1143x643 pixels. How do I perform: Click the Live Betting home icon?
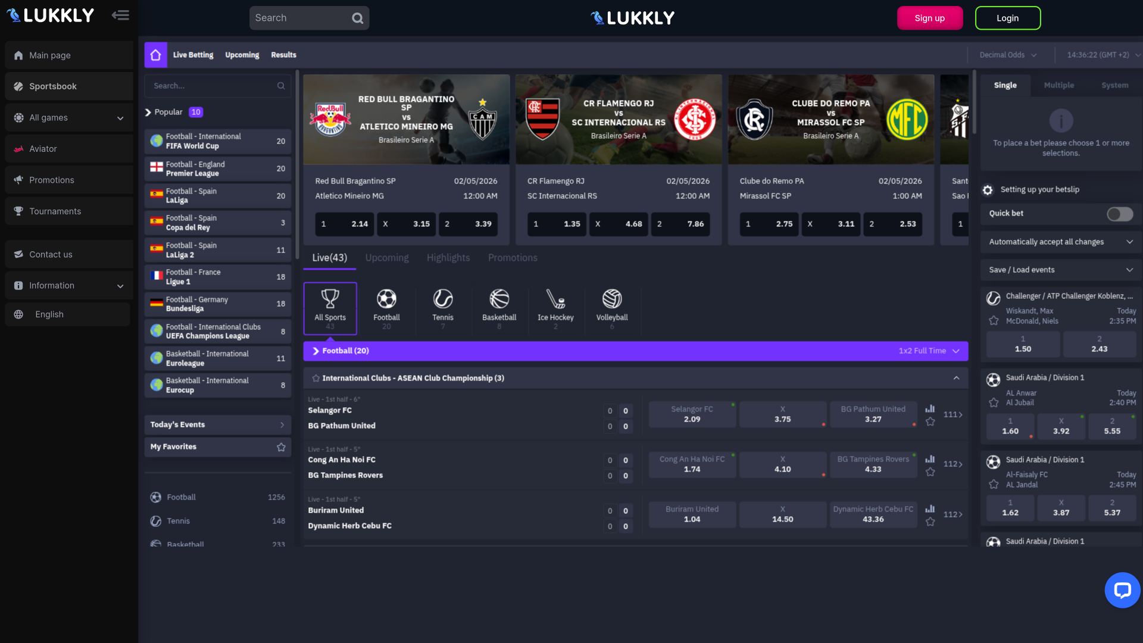(155, 54)
